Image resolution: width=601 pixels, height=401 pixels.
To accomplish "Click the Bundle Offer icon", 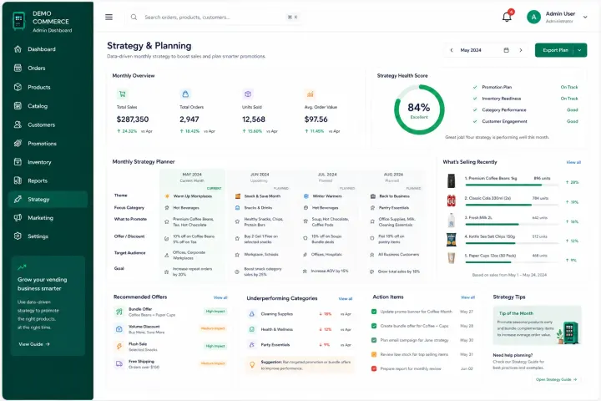I will (119, 312).
